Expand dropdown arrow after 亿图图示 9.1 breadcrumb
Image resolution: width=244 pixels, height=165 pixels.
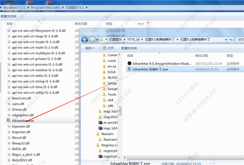tap(86, 7)
